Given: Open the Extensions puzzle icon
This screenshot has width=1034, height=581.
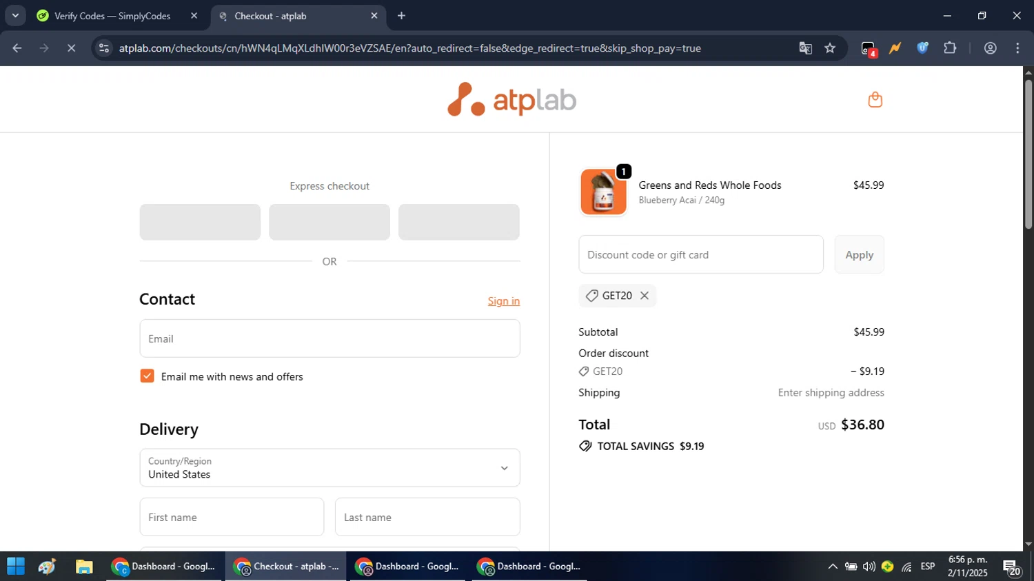Looking at the screenshot, I should pyautogui.click(x=950, y=48).
